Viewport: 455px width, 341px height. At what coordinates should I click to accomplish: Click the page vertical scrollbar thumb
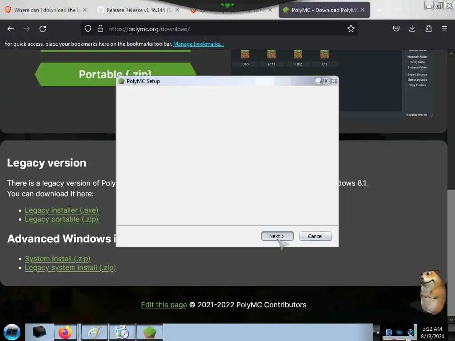(x=451, y=252)
